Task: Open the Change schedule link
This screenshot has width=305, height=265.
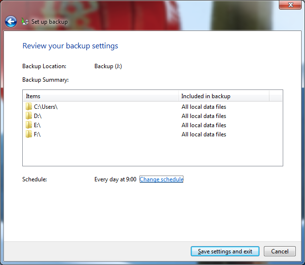Action: (161, 180)
